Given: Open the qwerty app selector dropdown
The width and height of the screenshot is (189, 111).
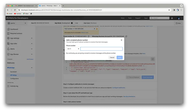Looking at the screenshot, I should 17,23.
